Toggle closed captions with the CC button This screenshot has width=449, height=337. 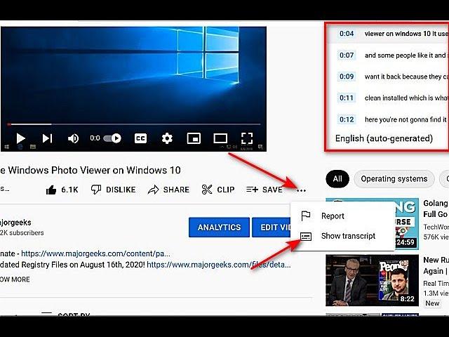click(x=140, y=138)
